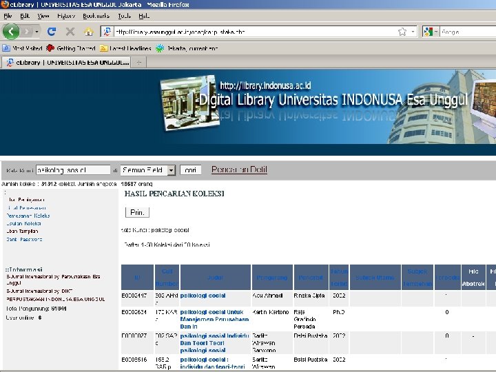Open the Ubah Tampilan sidebar link
The height and width of the screenshot is (372, 496).
tap(22, 231)
